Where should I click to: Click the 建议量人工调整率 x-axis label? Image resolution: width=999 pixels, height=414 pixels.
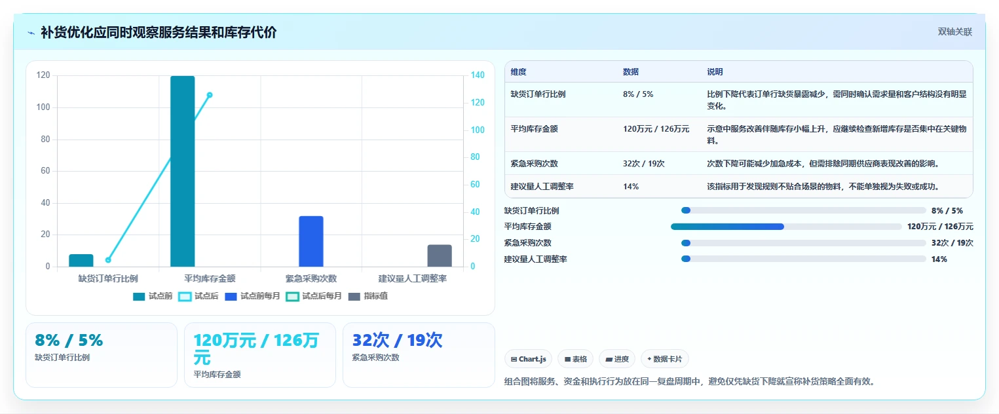coord(413,278)
